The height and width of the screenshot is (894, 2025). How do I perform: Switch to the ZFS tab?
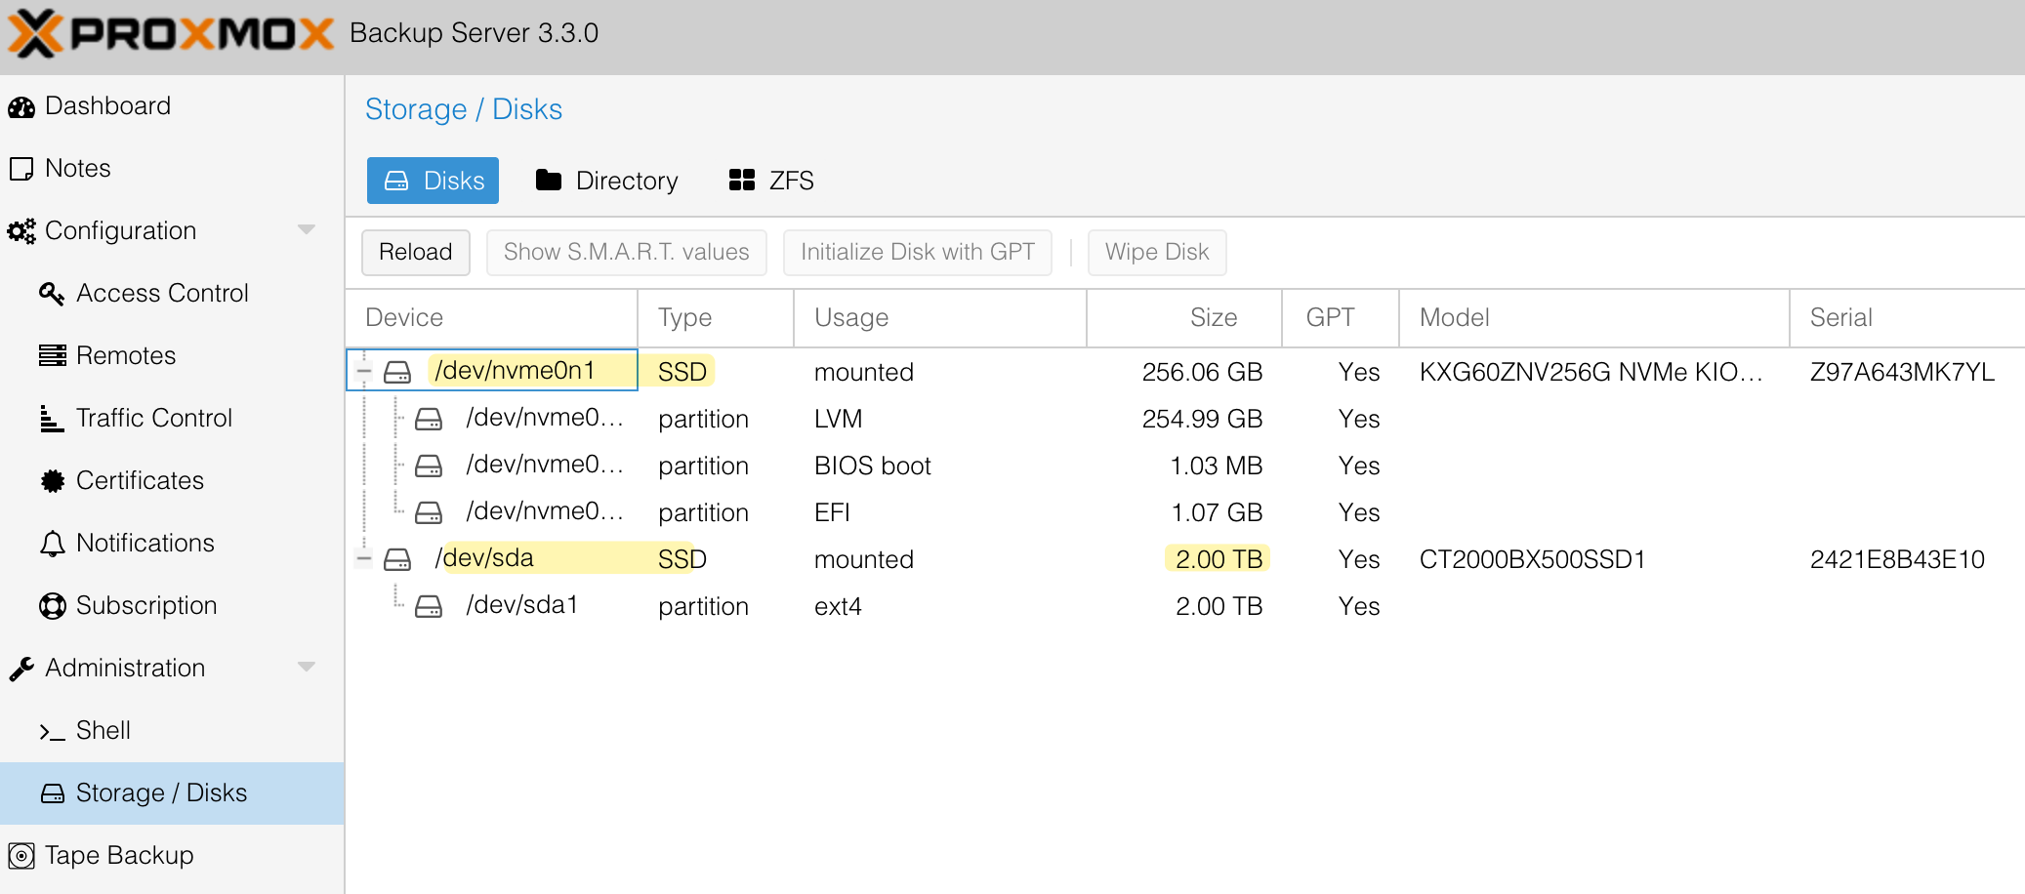point(771,181)
